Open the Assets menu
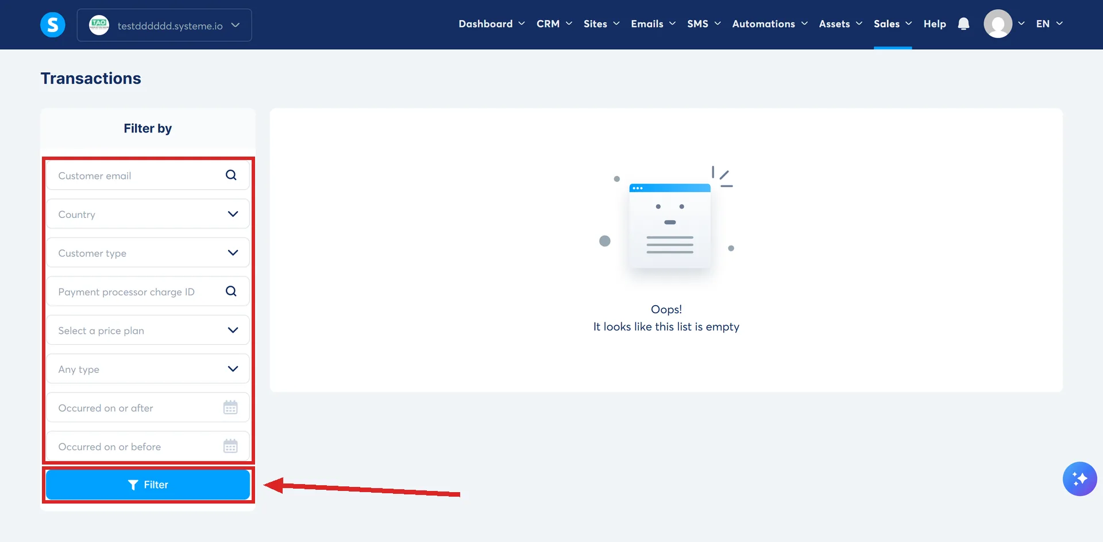 click(x=840, y=24)
